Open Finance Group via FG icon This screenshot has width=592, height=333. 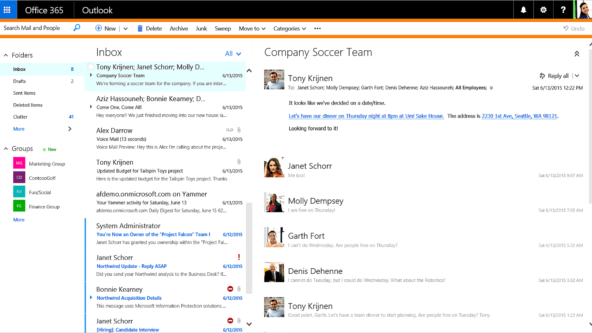pos(19,206)
